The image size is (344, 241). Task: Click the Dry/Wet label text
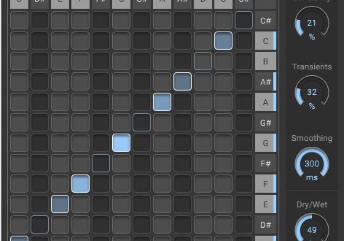(x=312, y=204)
